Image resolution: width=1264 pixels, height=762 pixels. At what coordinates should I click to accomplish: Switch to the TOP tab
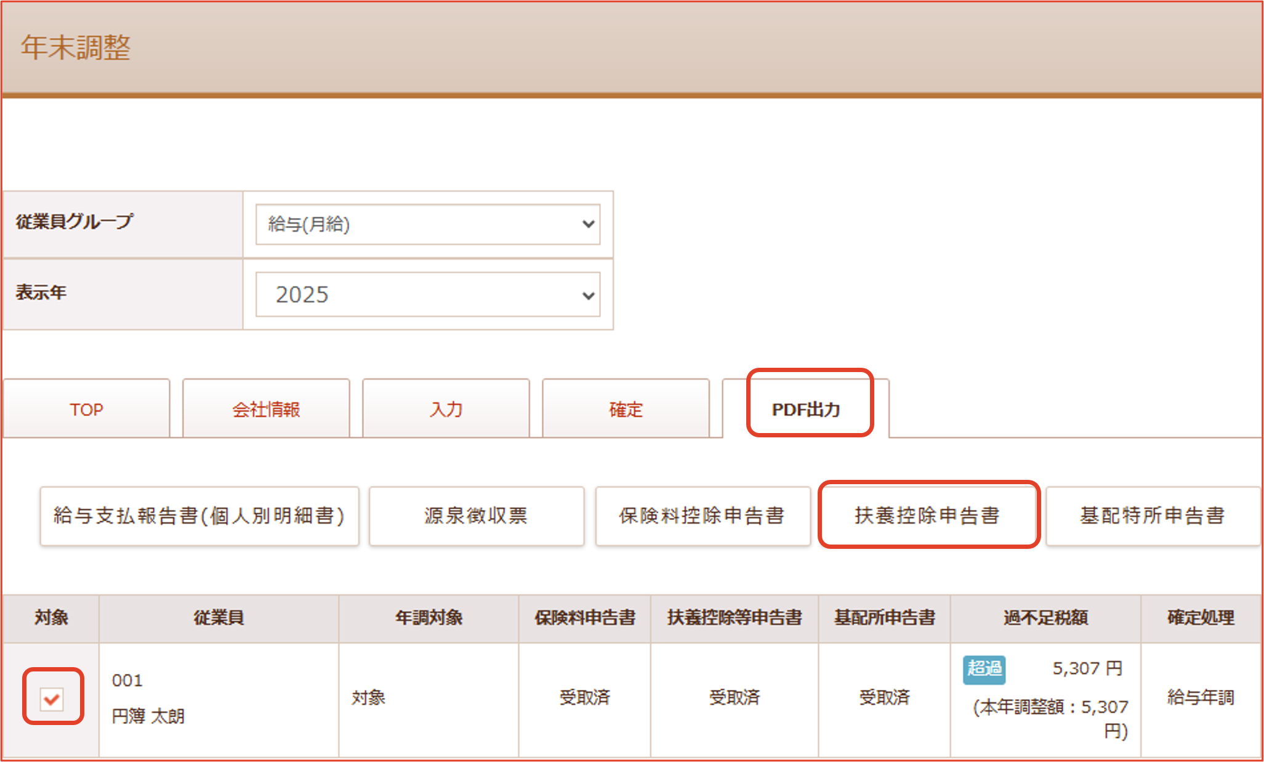[x=86, y=409]
